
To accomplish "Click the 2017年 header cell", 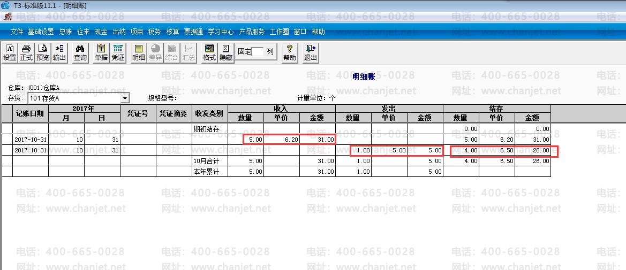I will coord(84,109).
